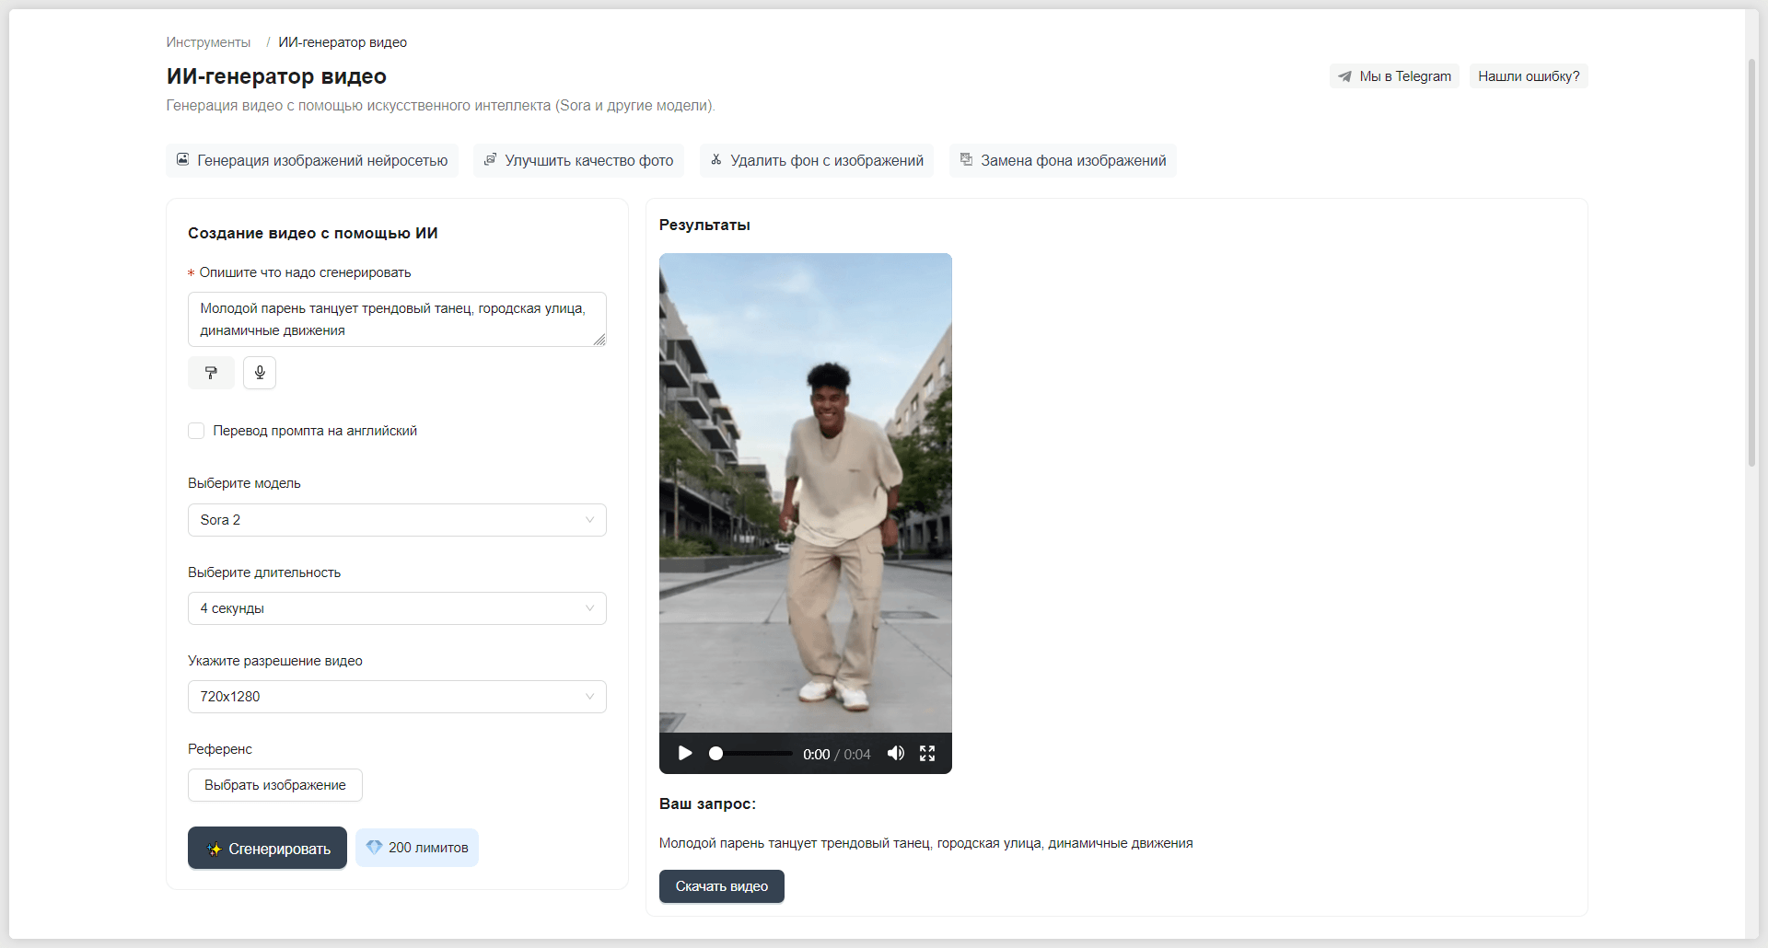Viewport: 1768px width, 948px height.
Task: Click the scissors icon for background removal
Action: (716, 160)
